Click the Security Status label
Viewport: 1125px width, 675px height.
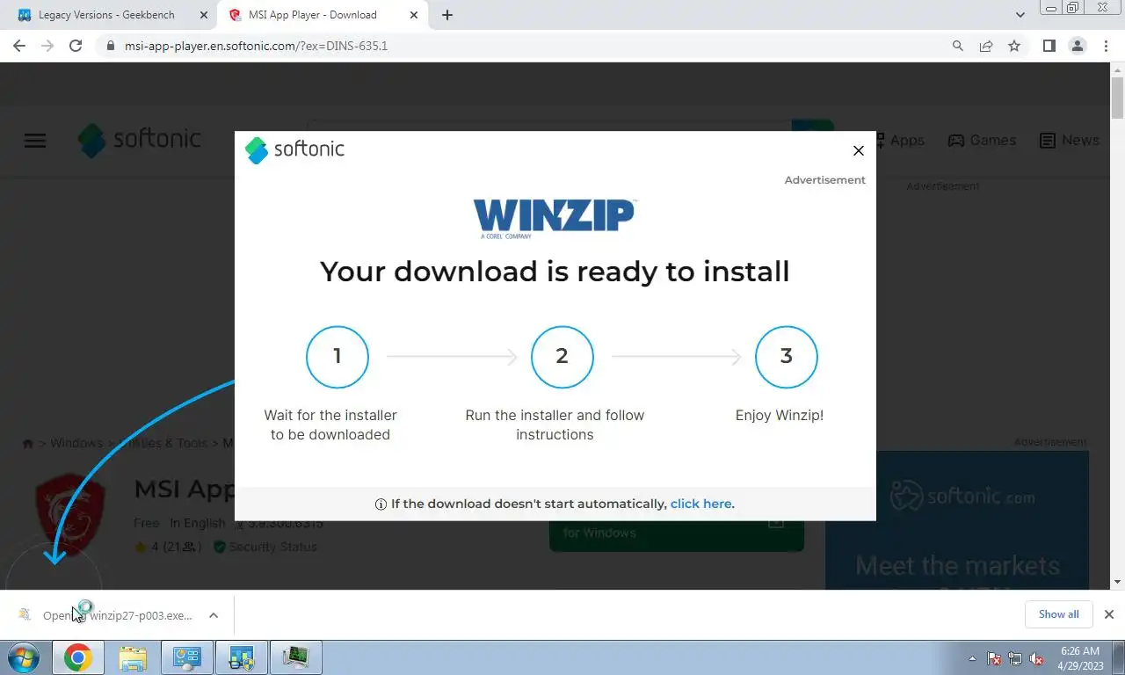coord(265,547)
